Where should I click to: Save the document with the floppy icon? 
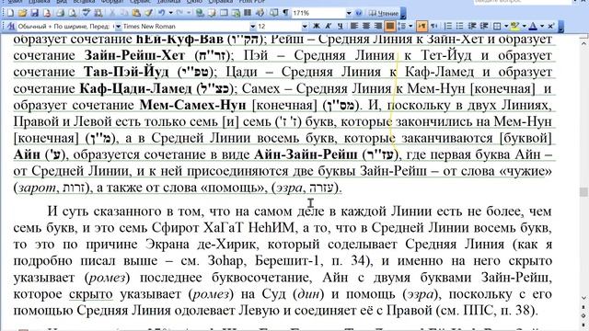point(35,13)
